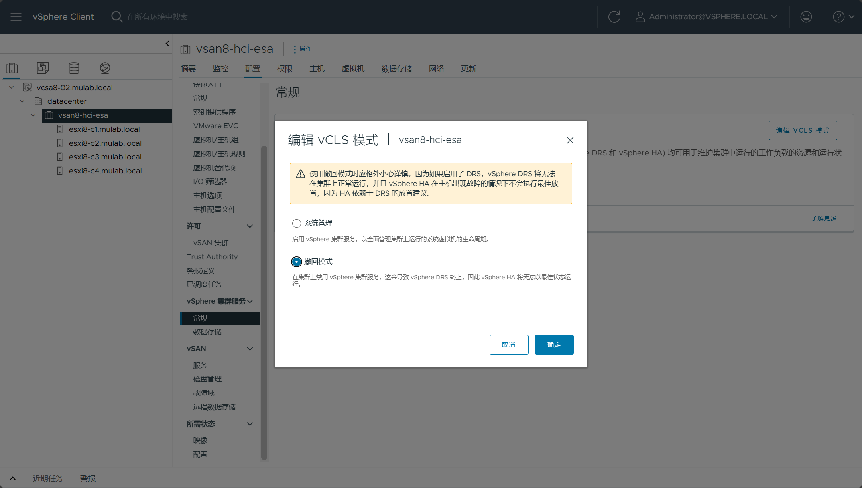Click the warning triangle icon in alert
Screen dimensions: 862x488
pos(301,174)
